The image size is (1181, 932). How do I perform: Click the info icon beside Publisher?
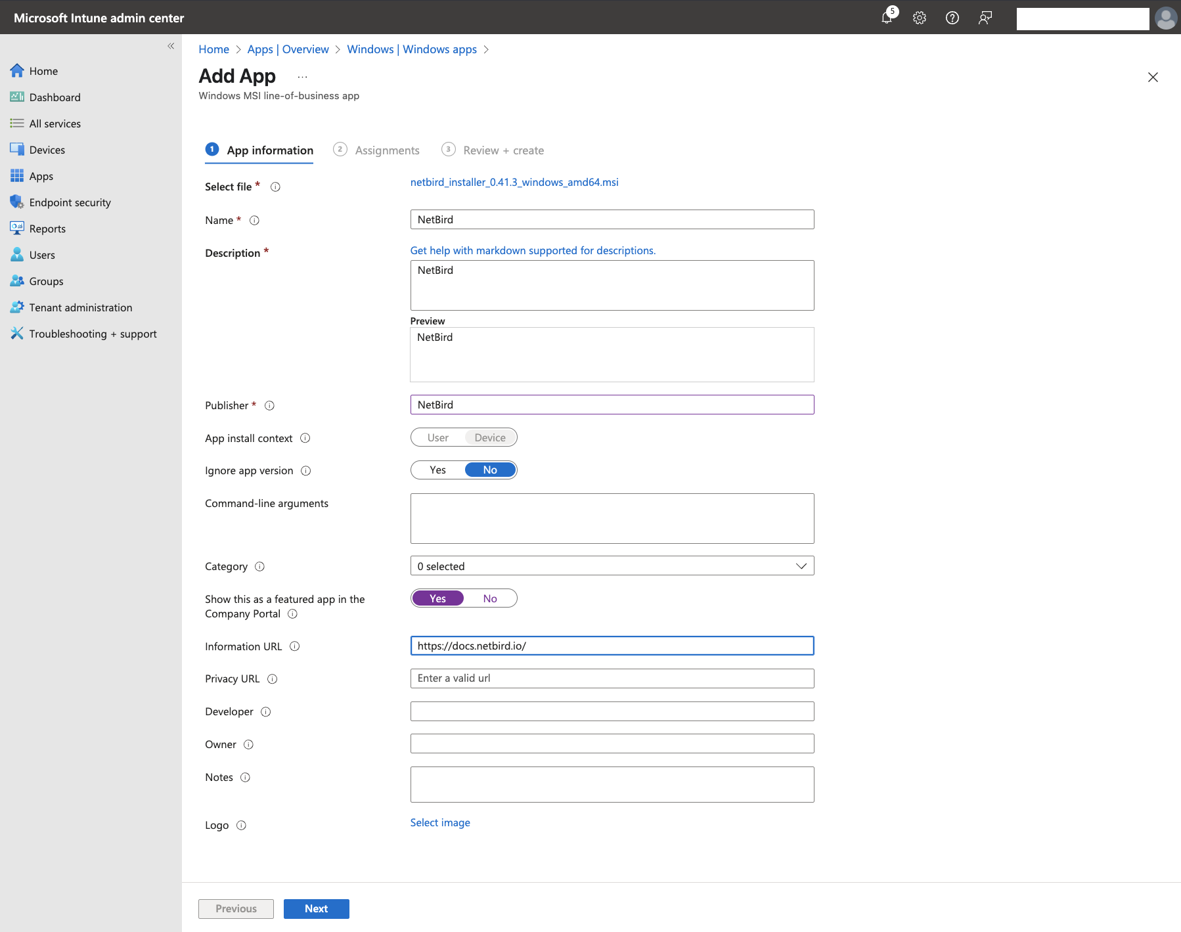(269, 406)
